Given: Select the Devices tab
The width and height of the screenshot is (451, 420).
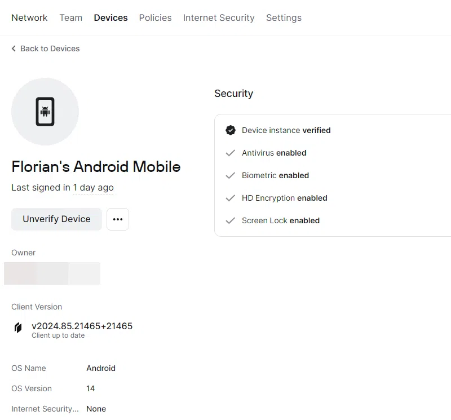Looking at the screenshot, I should tap(110, 17).
